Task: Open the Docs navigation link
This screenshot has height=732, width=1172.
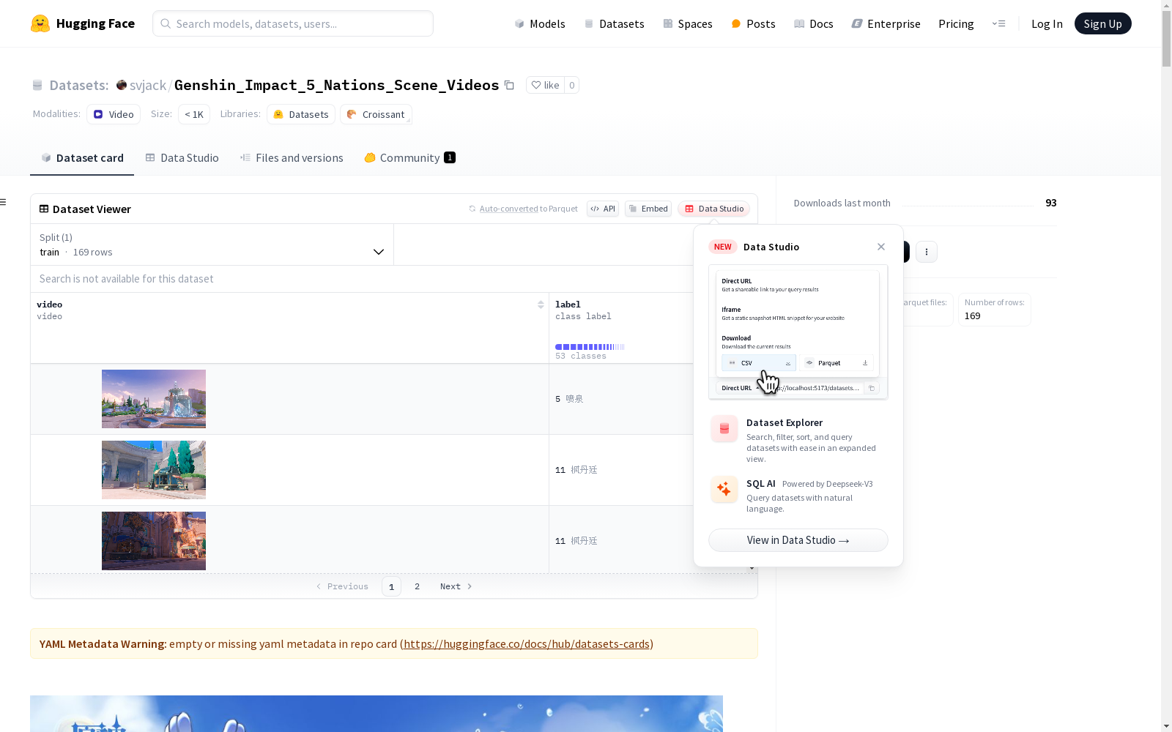Action: [x=814, y=23]
